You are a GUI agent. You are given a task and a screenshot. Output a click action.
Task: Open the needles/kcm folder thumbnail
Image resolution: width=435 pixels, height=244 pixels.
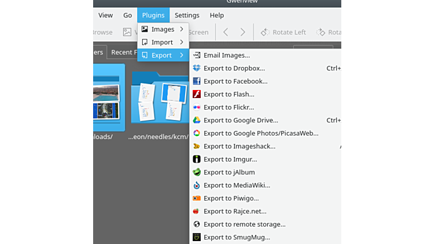click(x=157, y=98)
